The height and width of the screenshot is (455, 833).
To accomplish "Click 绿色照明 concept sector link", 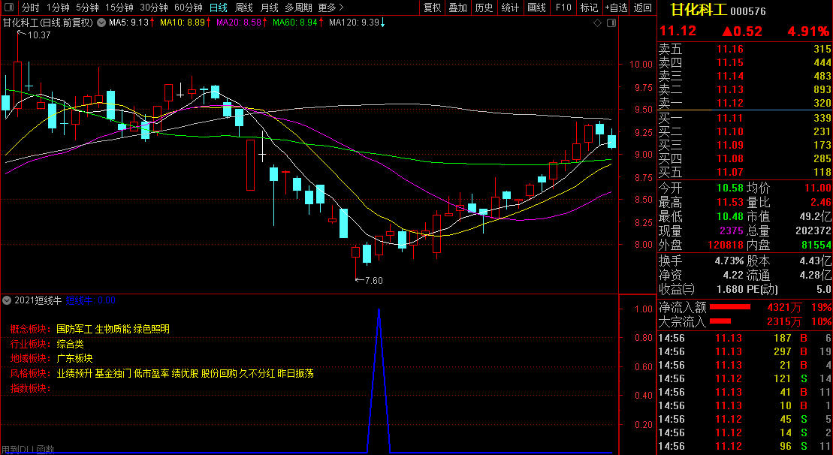I will coord(152,329).
